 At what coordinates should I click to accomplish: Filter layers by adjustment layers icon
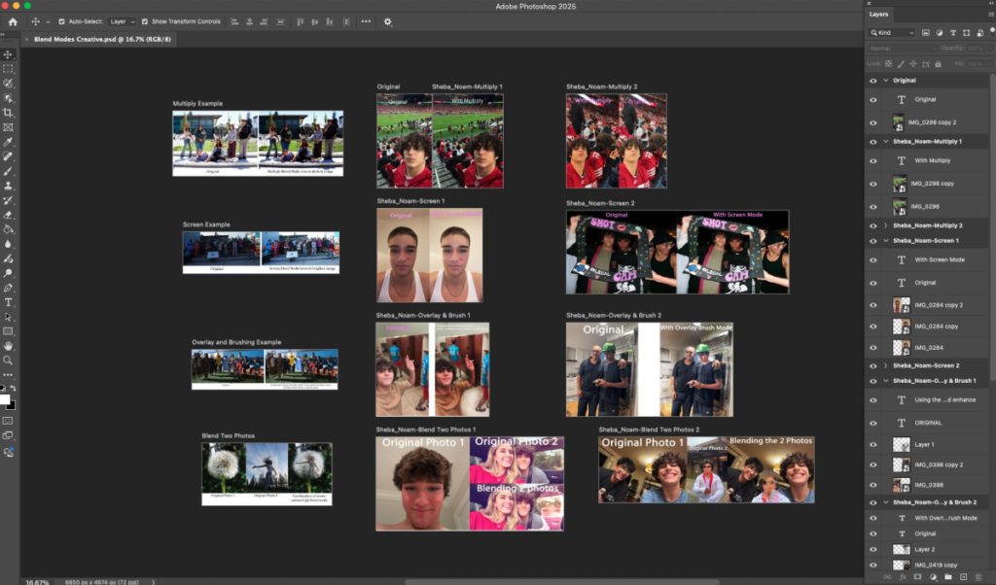pyautogui.click(x=940, y=32)
